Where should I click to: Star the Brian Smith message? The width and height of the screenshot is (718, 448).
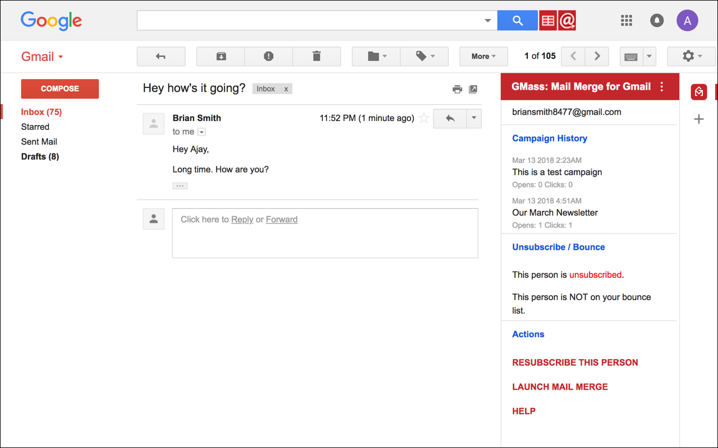[x=424, y=118]
